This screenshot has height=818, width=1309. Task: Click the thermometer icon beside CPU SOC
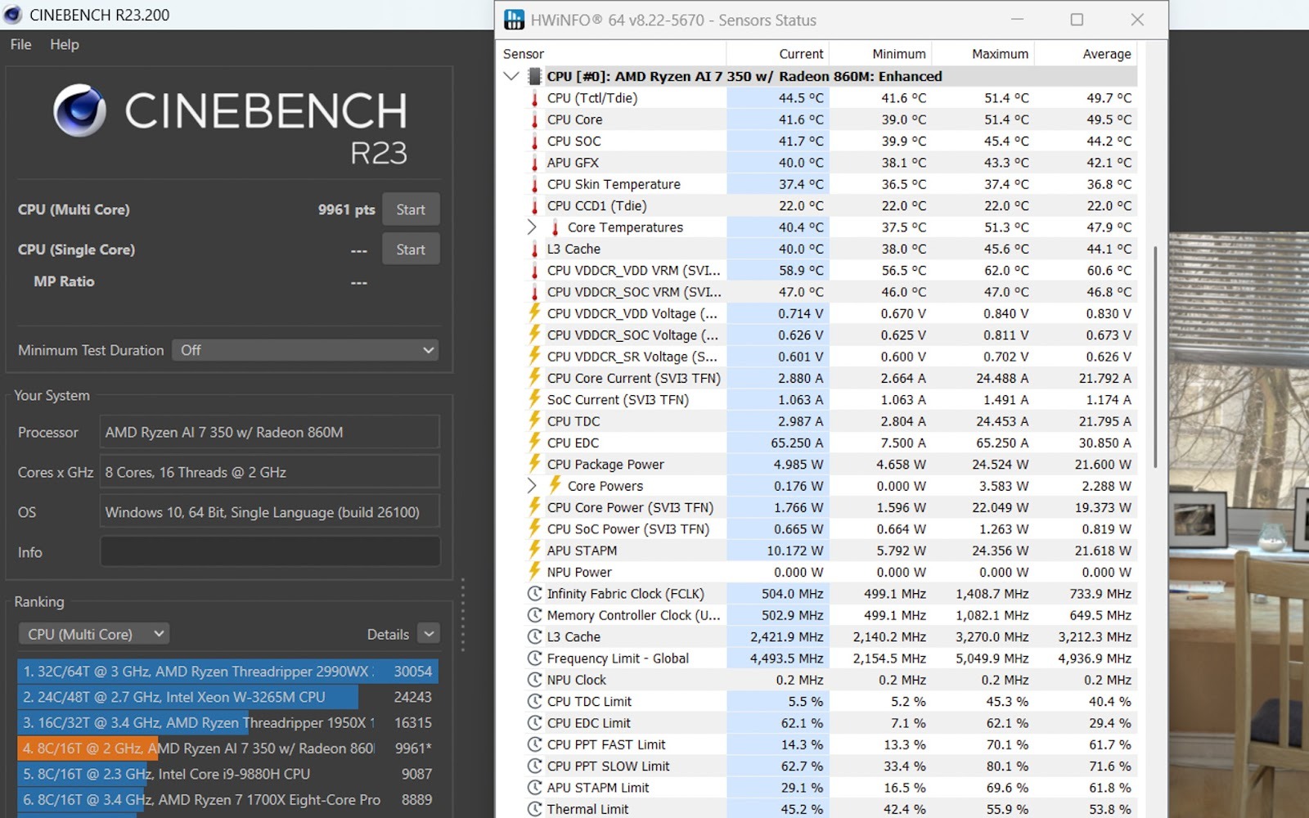point(535,141)
